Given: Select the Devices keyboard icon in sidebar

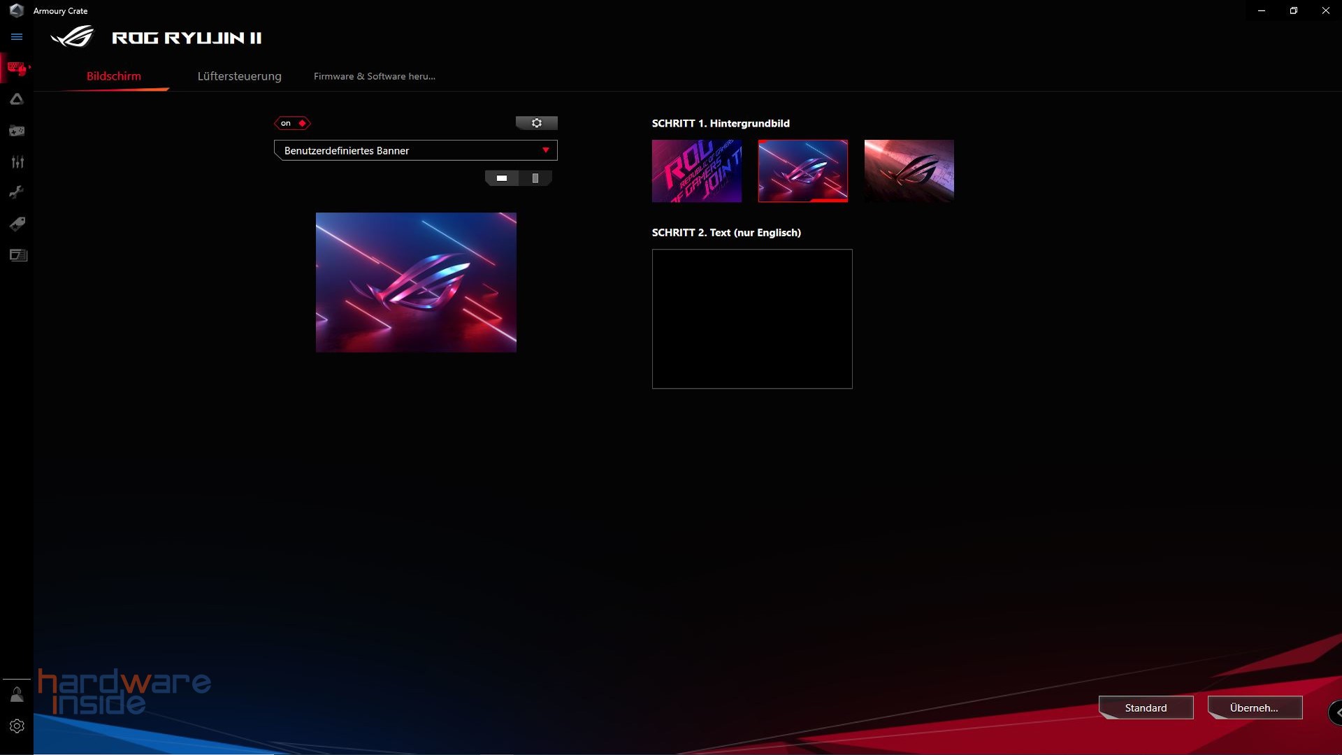Looking at the screenshot, I should point(17,68).
